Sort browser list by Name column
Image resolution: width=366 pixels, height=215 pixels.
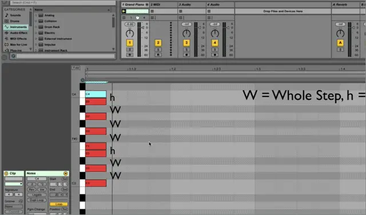(73, 10)
